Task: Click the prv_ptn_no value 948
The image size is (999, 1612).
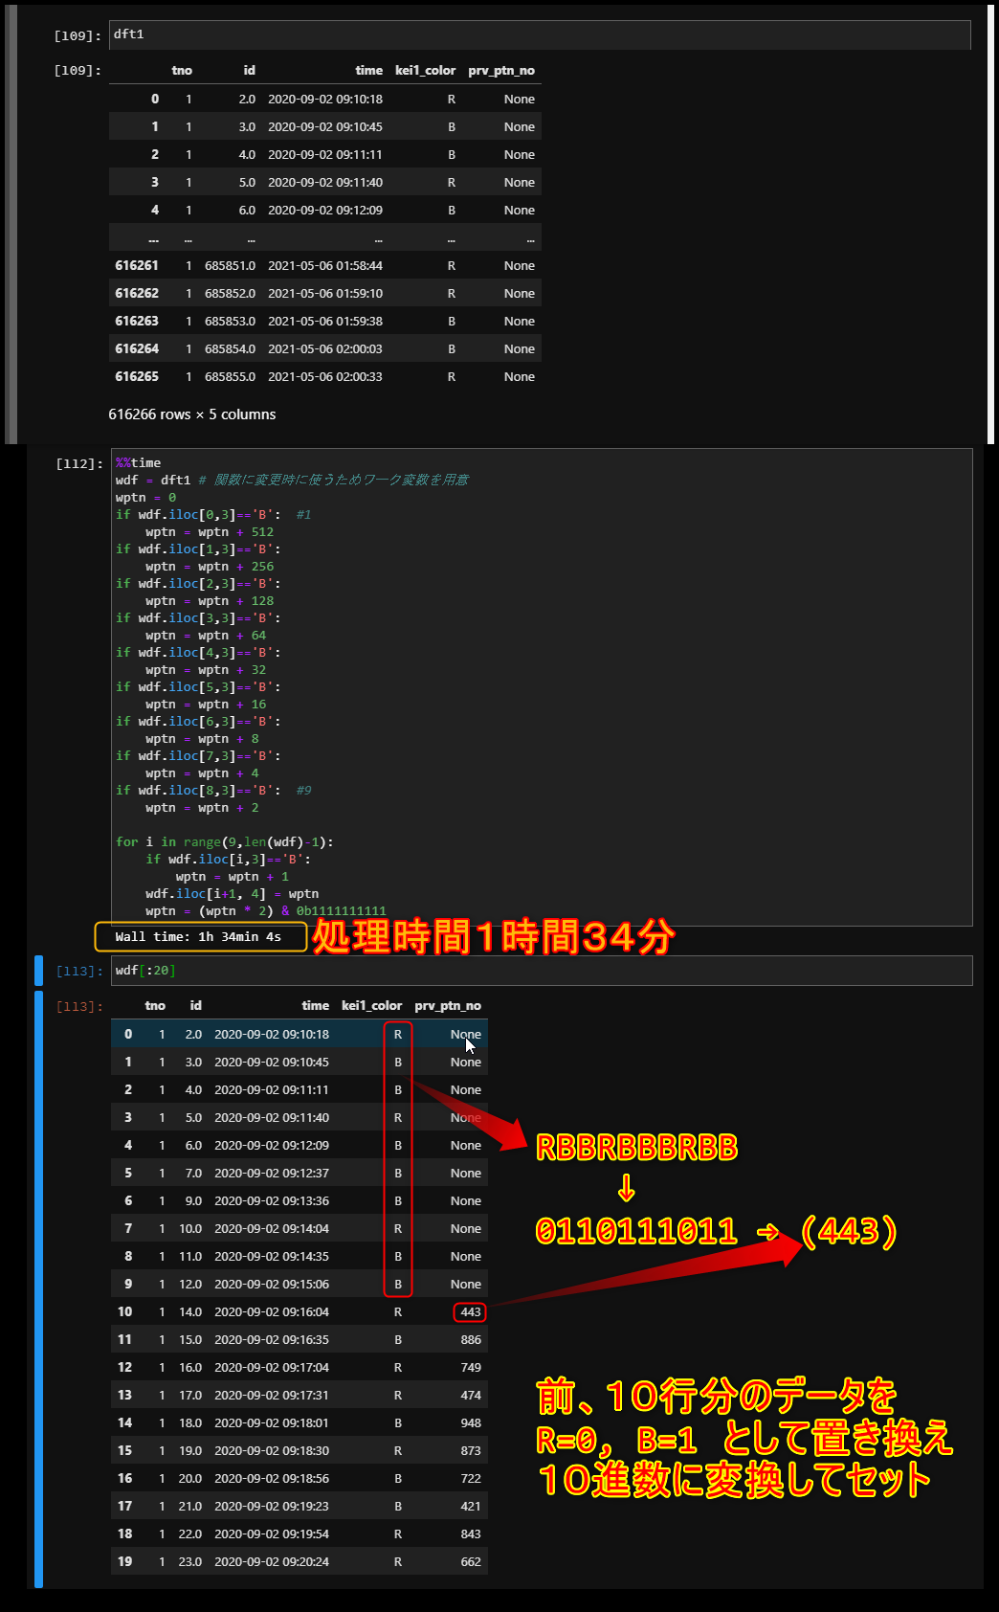Action: (x=471, y=1423)
